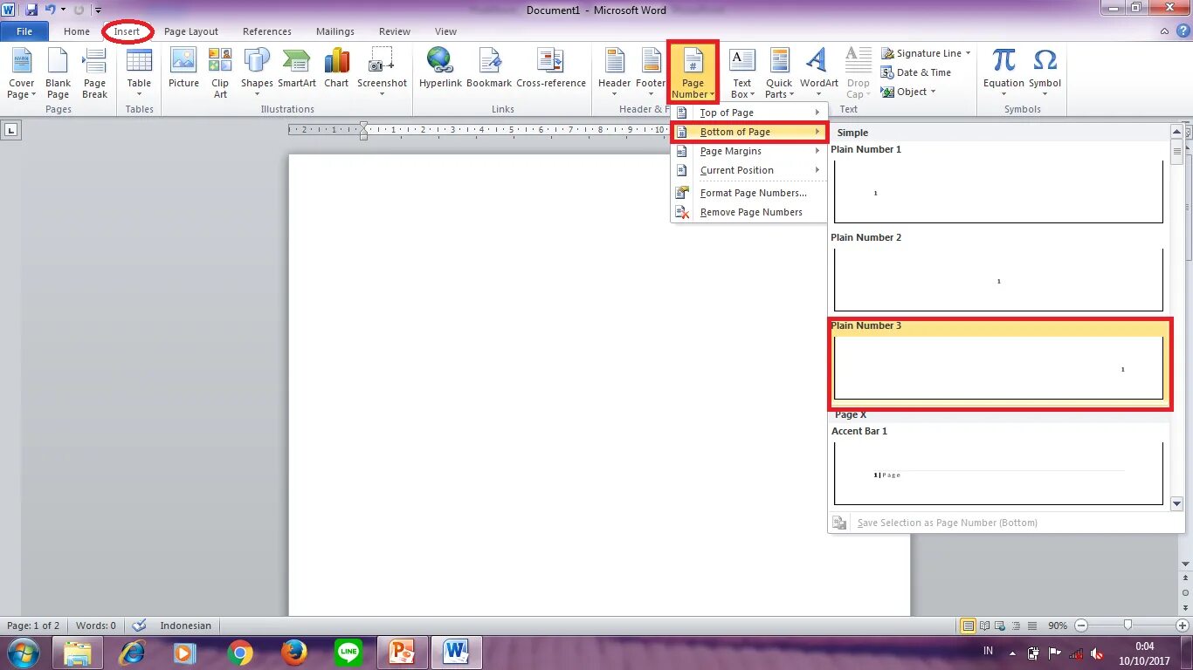This screenshot has width=1193, height=670.
Task: Choose Accent Bar 1 page number style
Action: (998, 474)
